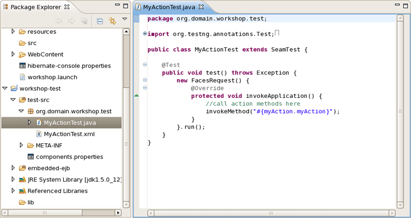This screenshot has height=218, width=411.
Task: Click the MyActionTest.java Java file icon
Action: (x=39, y=122)
